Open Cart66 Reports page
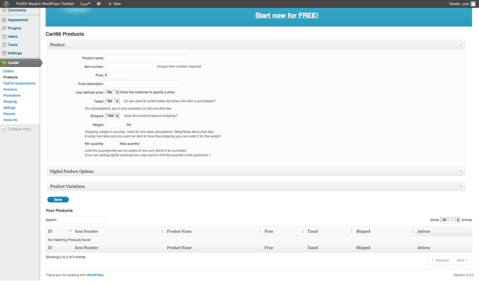 click(9, 114)
